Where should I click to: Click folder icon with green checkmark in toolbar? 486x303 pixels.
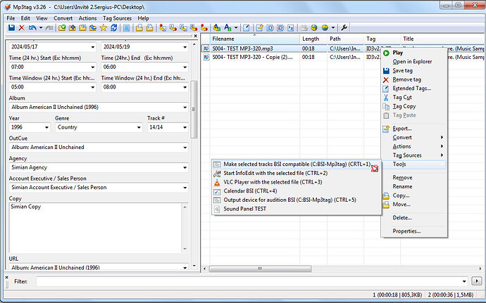pyautogui.click(x=62, y=28)
